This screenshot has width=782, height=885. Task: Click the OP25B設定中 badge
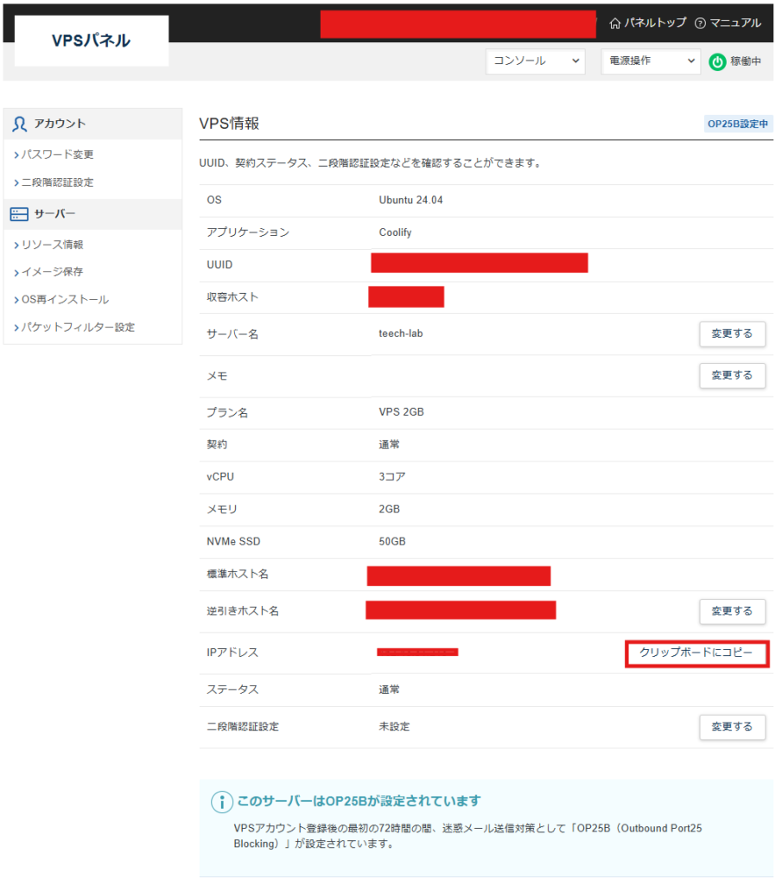tap(738, 124)
